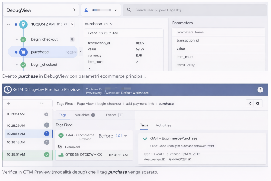Click Measurement ID G-HF6D12345K
The width and height of the screenshot is (271, 181).
point(167,159)
